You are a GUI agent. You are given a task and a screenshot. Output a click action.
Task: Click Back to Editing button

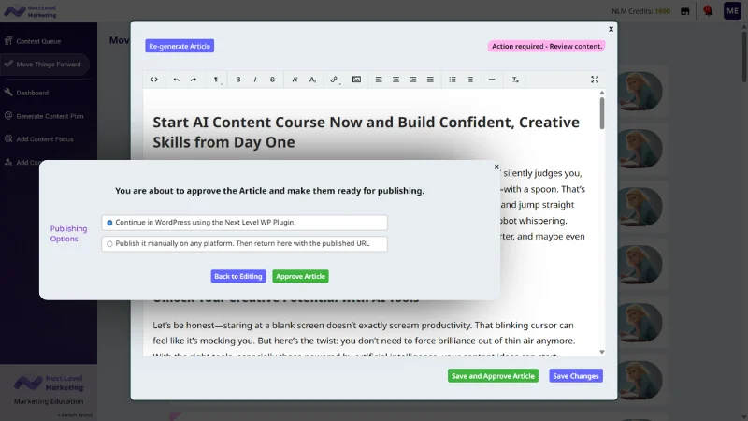click(238, 276)
